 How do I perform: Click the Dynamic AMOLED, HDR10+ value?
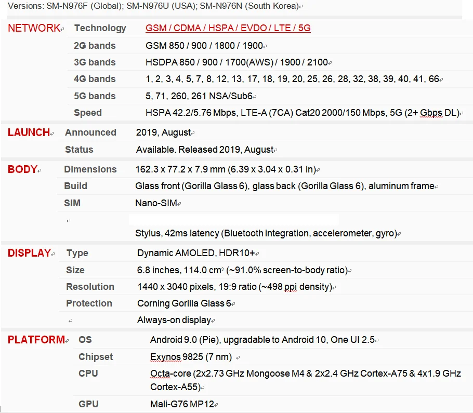pos(196,252)
